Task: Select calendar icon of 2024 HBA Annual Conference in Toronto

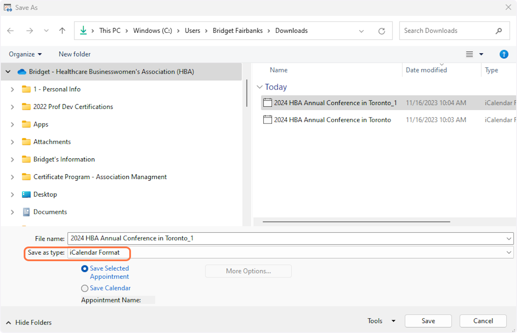Action: click(x=268, y=120)
